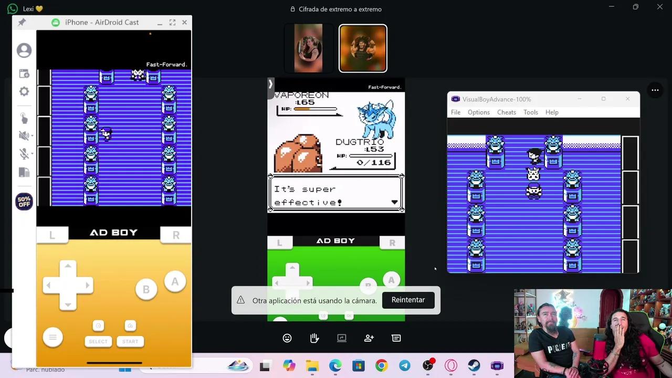
Task: Send an emoji reaction in the call
Action: 287,338
